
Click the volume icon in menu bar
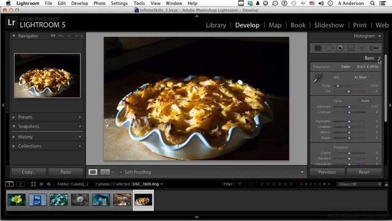pyautogui.click(x=321, y=3)
